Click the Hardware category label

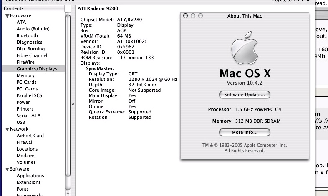(20, 15)
